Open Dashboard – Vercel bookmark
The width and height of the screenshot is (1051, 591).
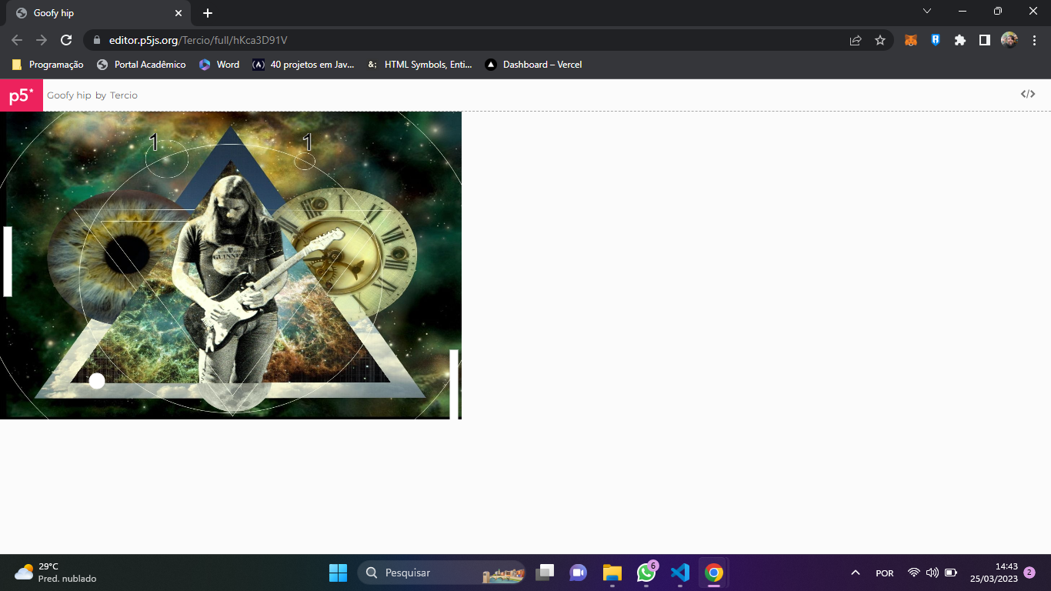pos(533,65)
